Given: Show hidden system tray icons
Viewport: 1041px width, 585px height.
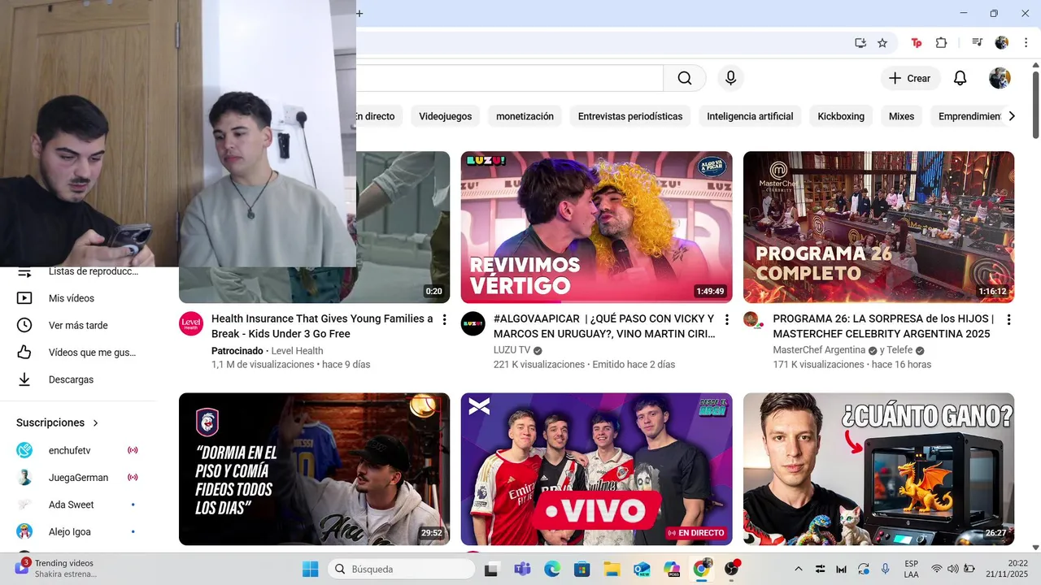Looking at the screenshot, I should tap(798, 569).
